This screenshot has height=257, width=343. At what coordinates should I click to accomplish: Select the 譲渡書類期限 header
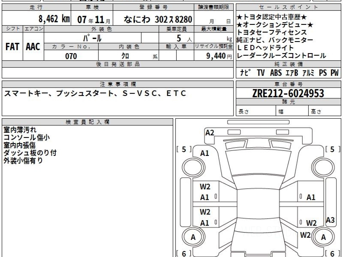[213, 7]
